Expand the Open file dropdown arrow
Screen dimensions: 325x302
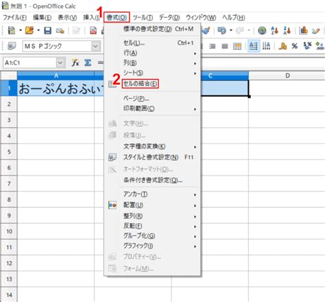(38, 30)
